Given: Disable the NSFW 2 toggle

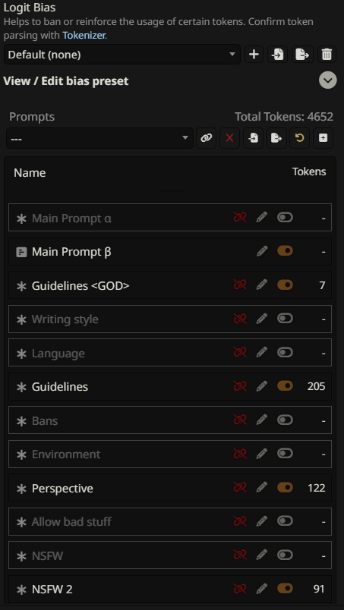Looking at the screenshot, I should 286,588.
